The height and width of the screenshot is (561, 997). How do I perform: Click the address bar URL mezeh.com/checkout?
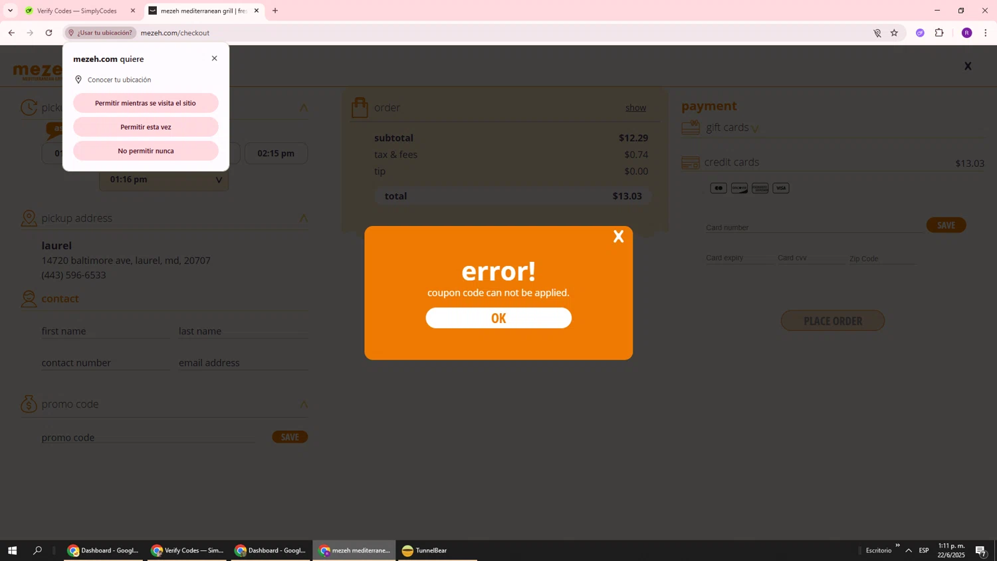(175, 33)
